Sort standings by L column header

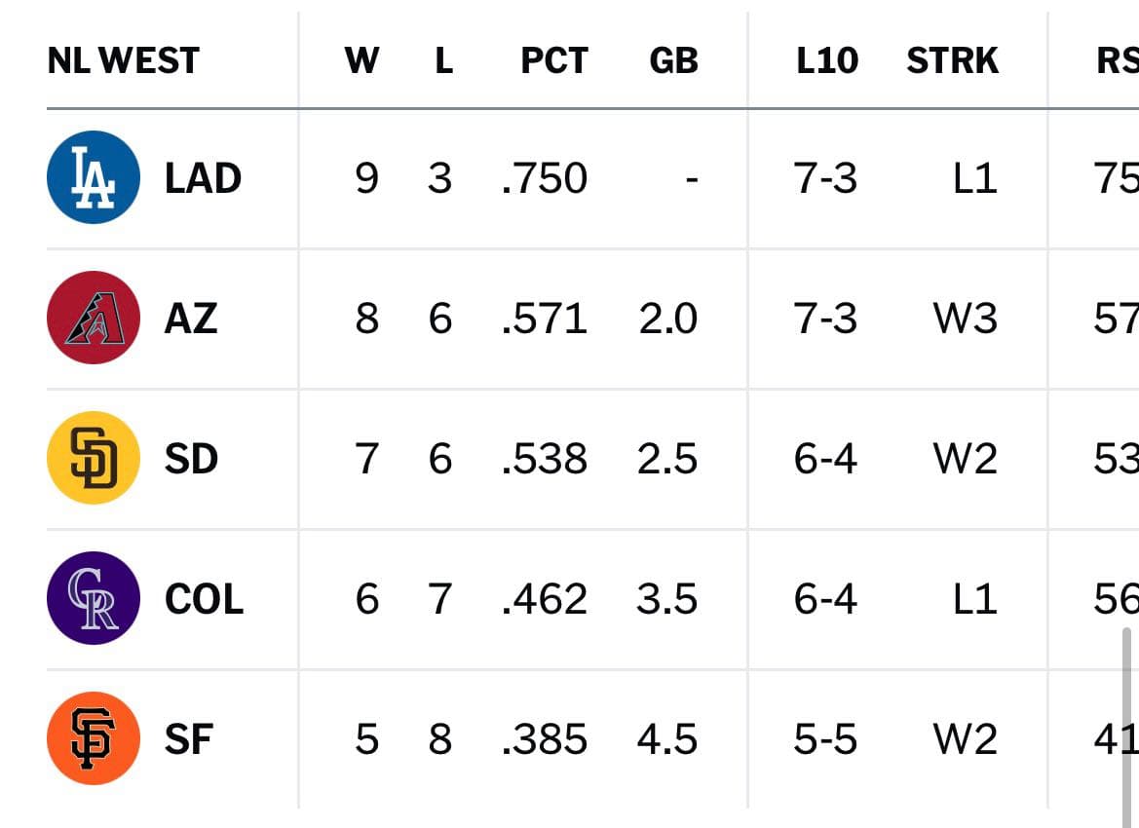(x=444, y=60)
